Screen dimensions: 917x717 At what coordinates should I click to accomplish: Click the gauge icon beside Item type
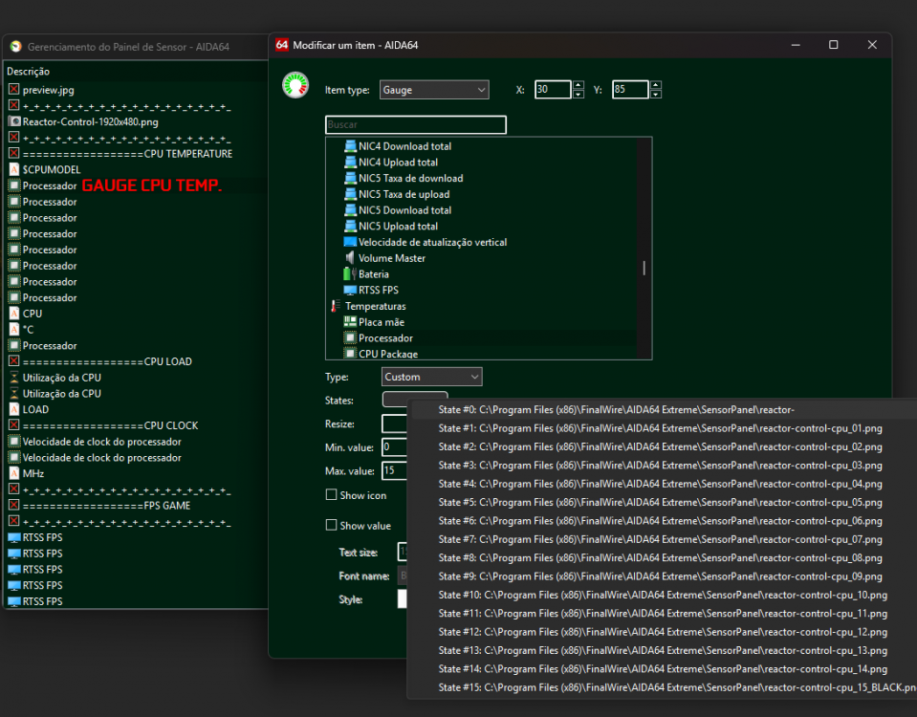click(295, 86)
